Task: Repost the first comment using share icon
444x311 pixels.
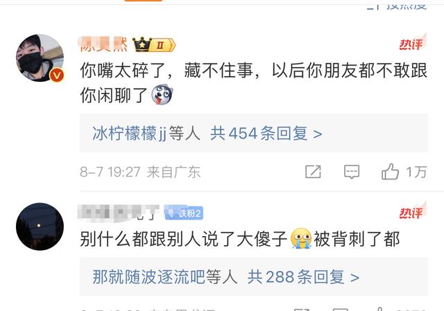Action: pyautogui.click(x=313, y=172)
